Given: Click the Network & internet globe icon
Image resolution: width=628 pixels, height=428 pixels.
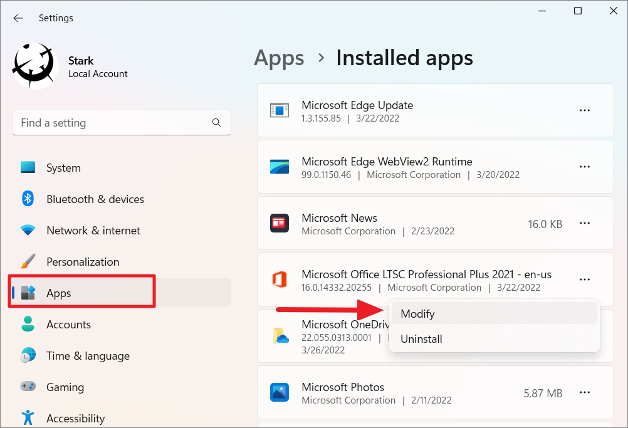Looking at the screenshot, I should pos(28,230).
